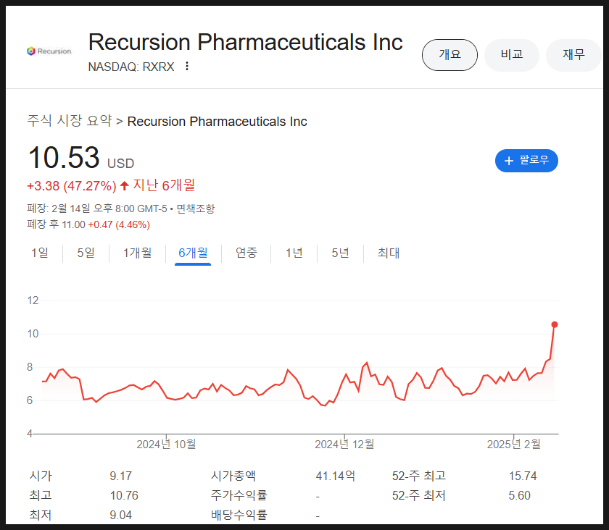Open the three-dot menu next to RXRX
The width and height of the screenshot is (609, 530).
point(187,67)
